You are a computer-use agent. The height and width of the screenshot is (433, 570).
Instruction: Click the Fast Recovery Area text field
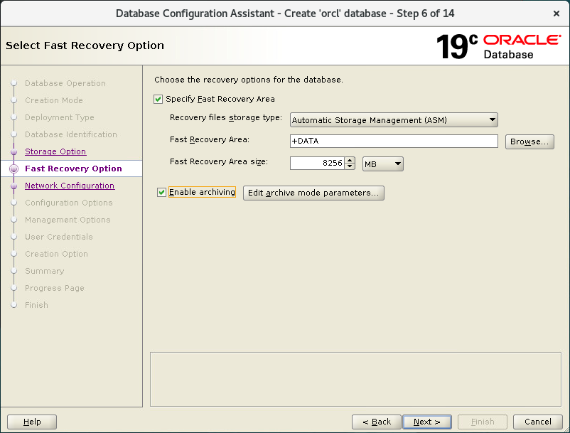pyautogui.click(x=394, y=141)
